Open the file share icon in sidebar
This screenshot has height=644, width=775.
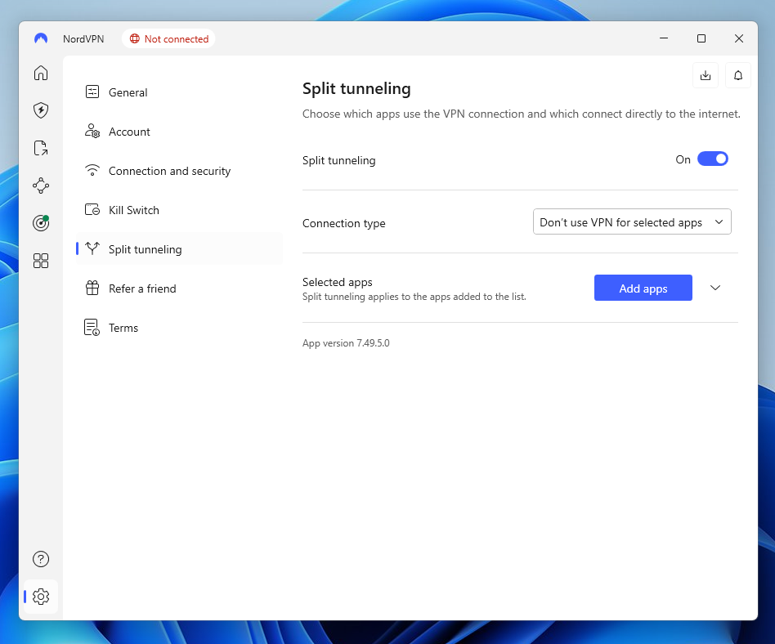[41, 148]
